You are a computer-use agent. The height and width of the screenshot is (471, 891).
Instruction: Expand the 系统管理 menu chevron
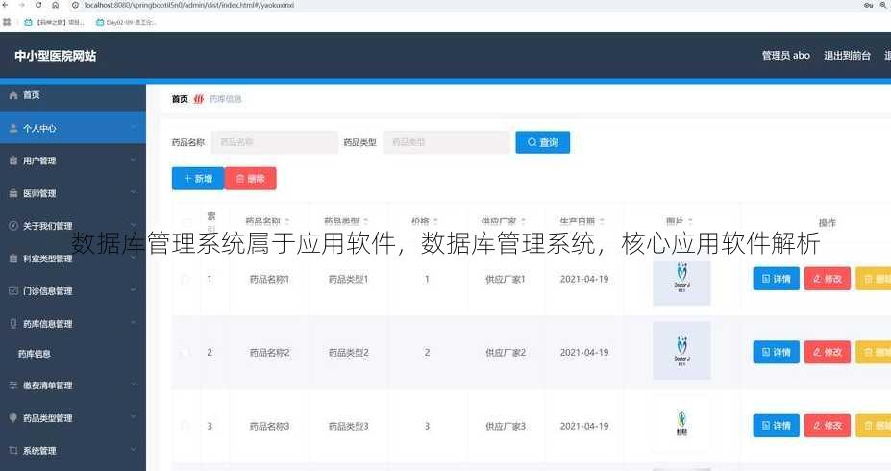[x=134, y=451]
